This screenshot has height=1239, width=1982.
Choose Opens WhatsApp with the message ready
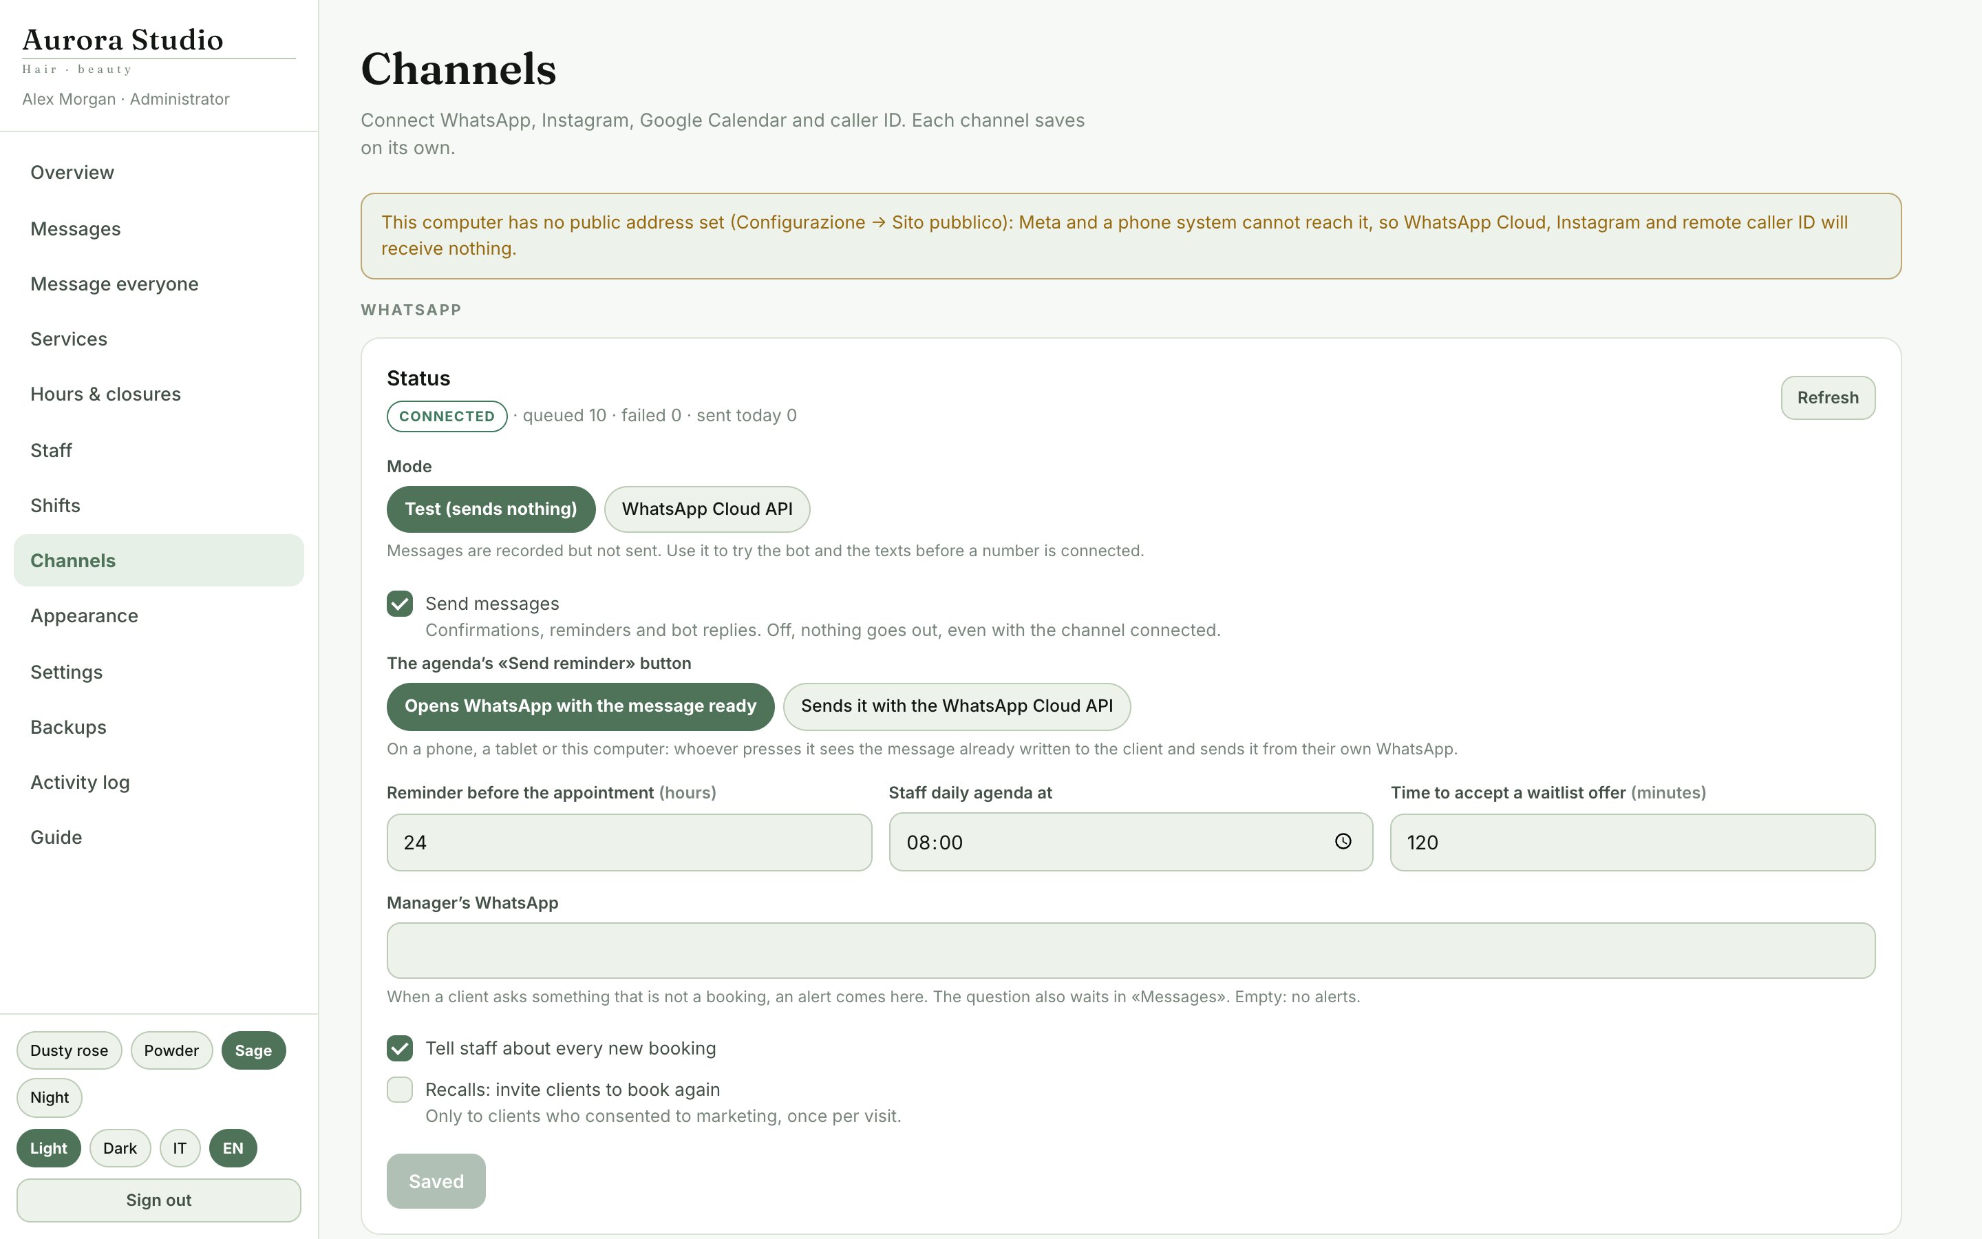(x=580, y=706)
